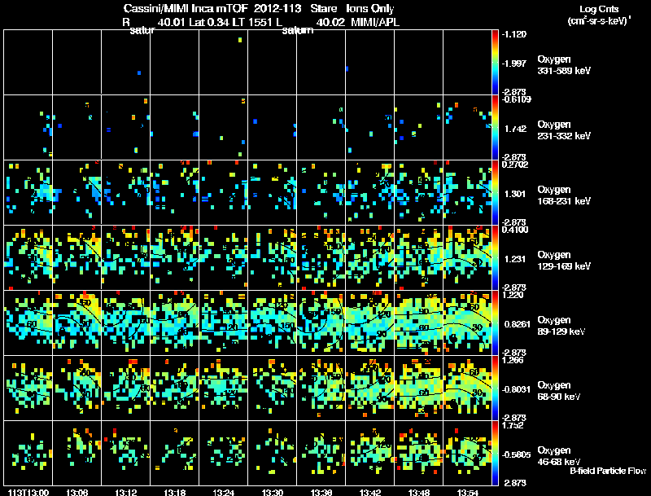Click the 13:30 time axis label
The height and width of the screenshot is (496, 651).
273,492
